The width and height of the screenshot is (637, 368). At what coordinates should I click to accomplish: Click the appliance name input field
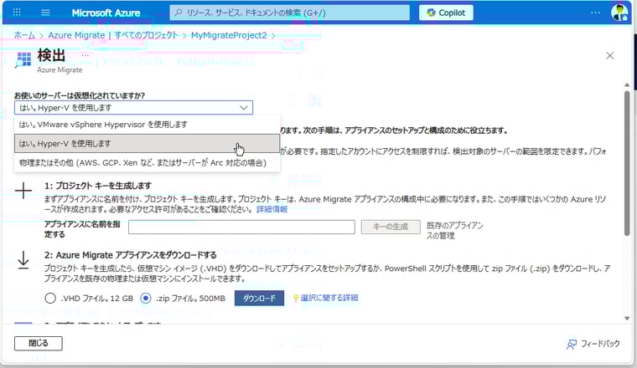click(x=241, y=227)
